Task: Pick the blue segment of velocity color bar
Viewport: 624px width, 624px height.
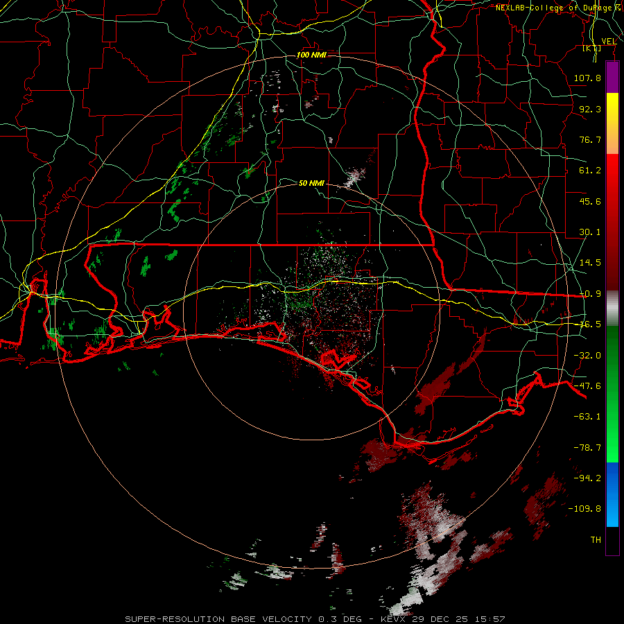Action: coord(612,494)
